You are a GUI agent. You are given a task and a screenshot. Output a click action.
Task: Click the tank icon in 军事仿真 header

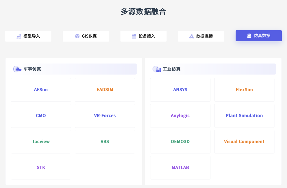pos(18,69)
